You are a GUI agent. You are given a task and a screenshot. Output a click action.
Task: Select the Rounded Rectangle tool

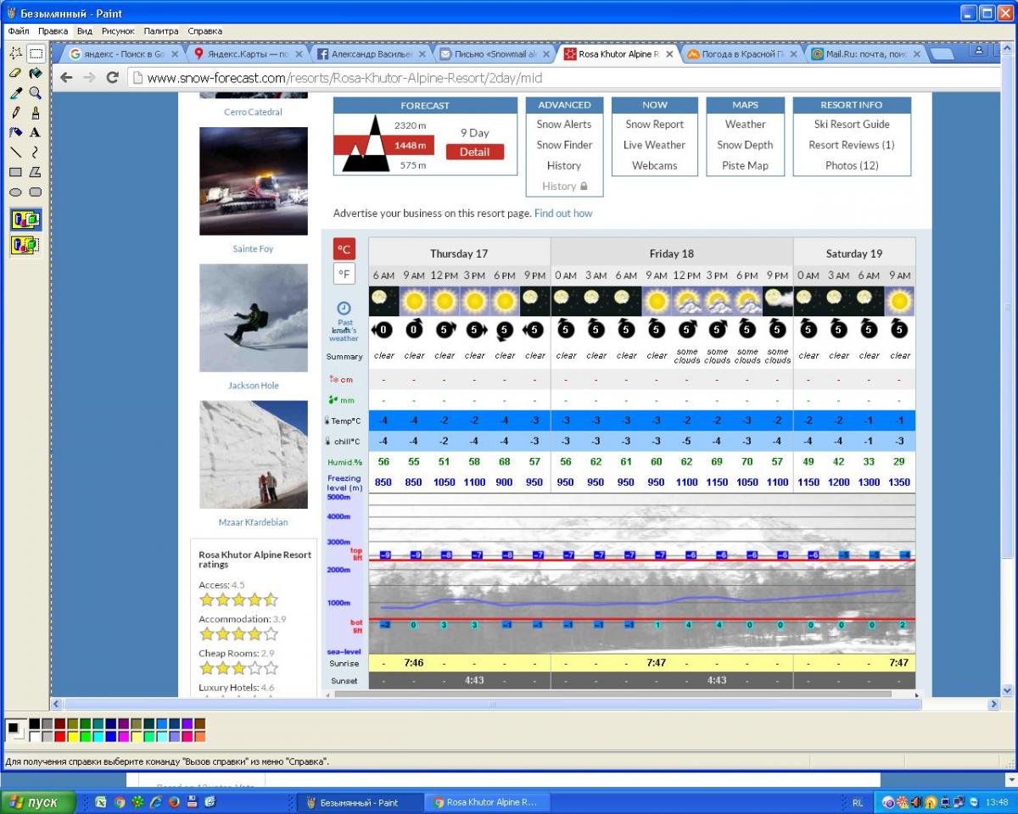pos(36,192)
